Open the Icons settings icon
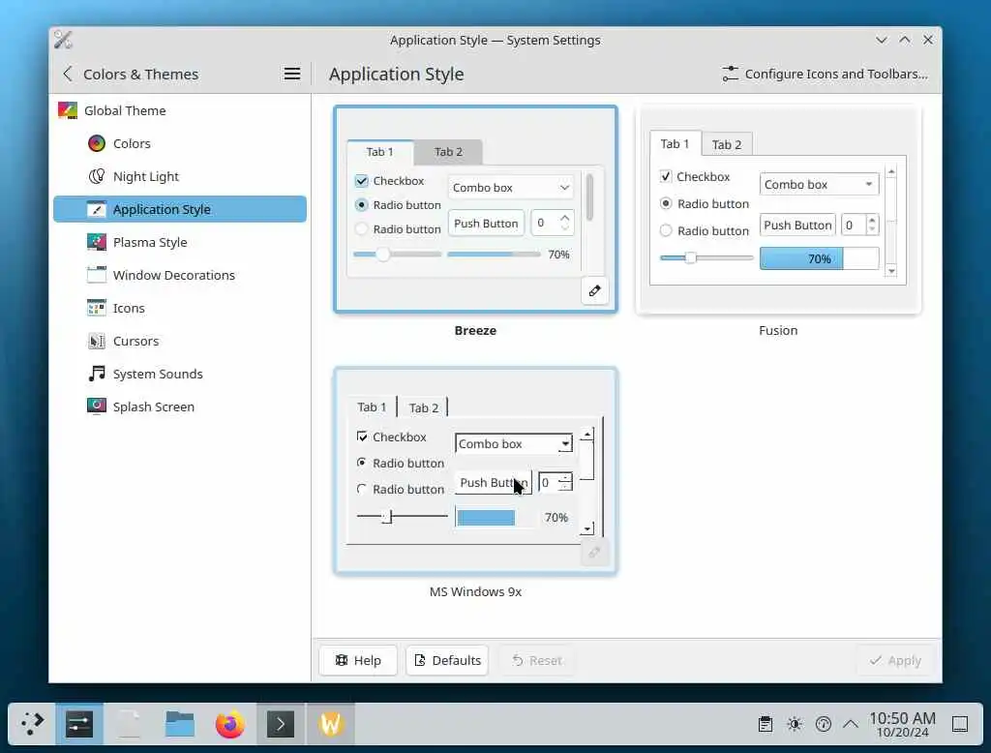This screenshot has width=991, height=753. pos(96,308)
